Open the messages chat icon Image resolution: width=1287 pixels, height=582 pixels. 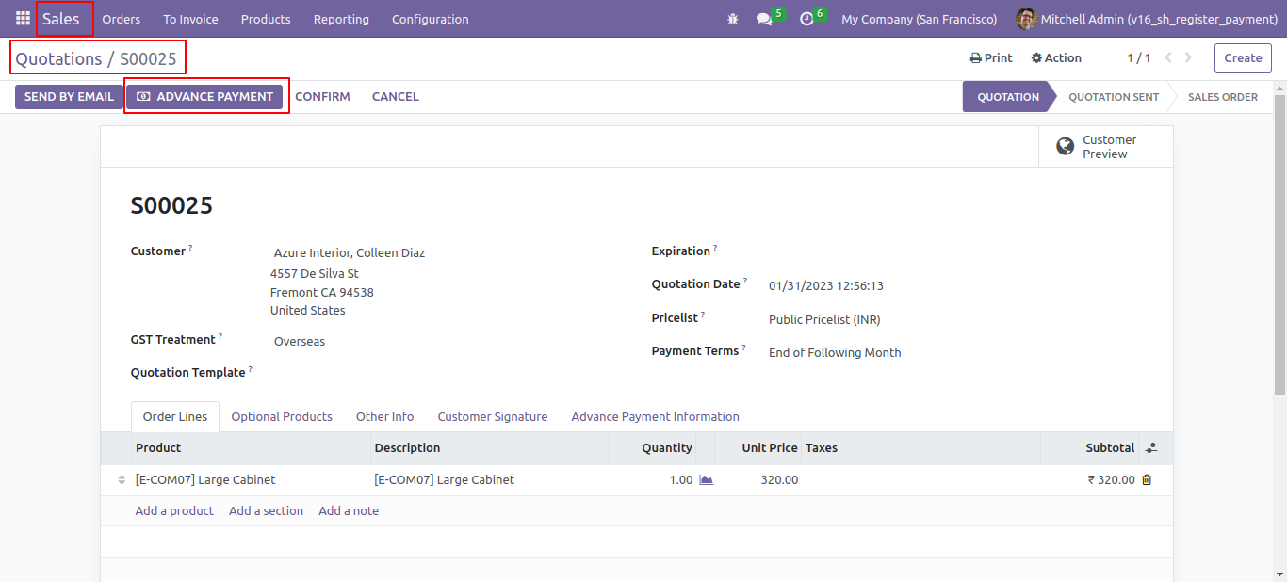click(x=764, y=19)
